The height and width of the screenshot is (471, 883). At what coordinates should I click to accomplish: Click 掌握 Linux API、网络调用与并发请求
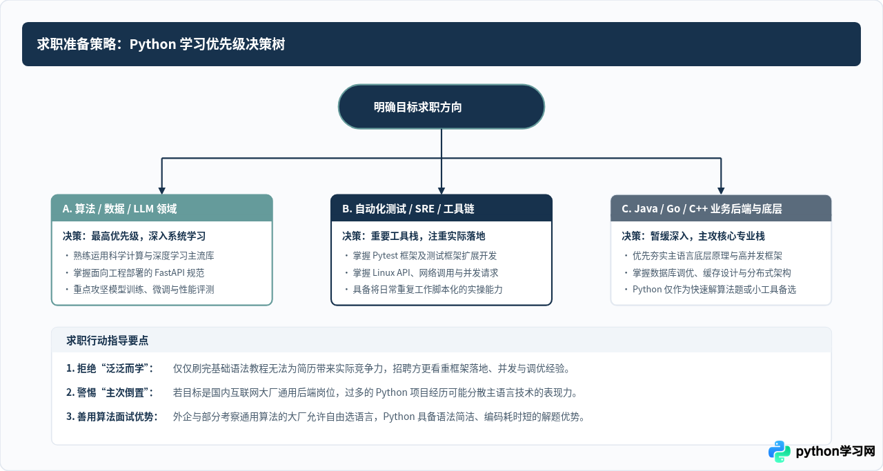tap(425, 272)
